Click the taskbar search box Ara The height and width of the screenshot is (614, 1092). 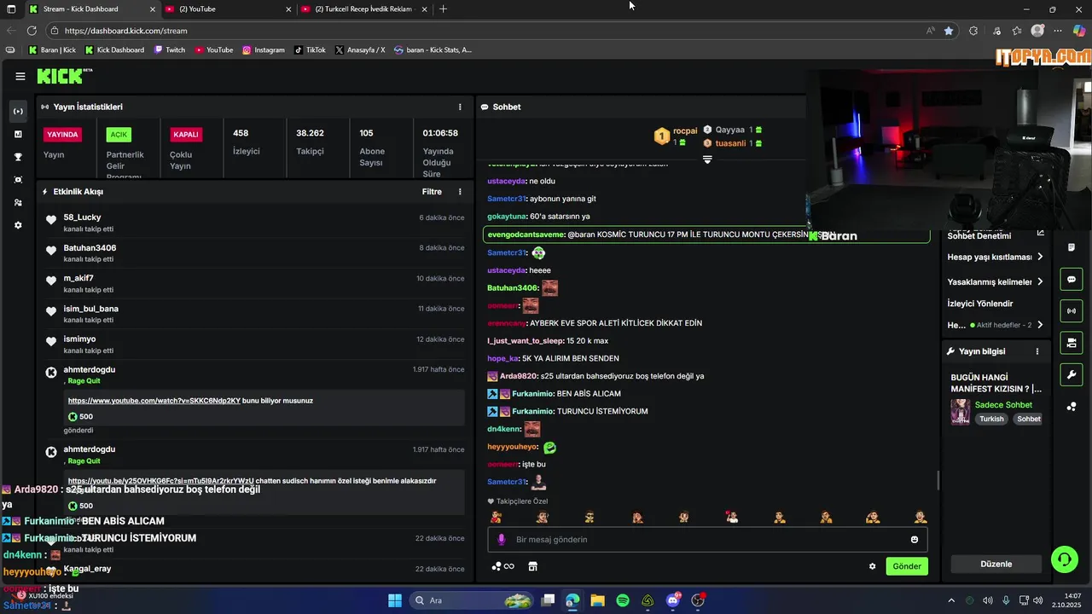pyautogui.click(x=473, y=600)
